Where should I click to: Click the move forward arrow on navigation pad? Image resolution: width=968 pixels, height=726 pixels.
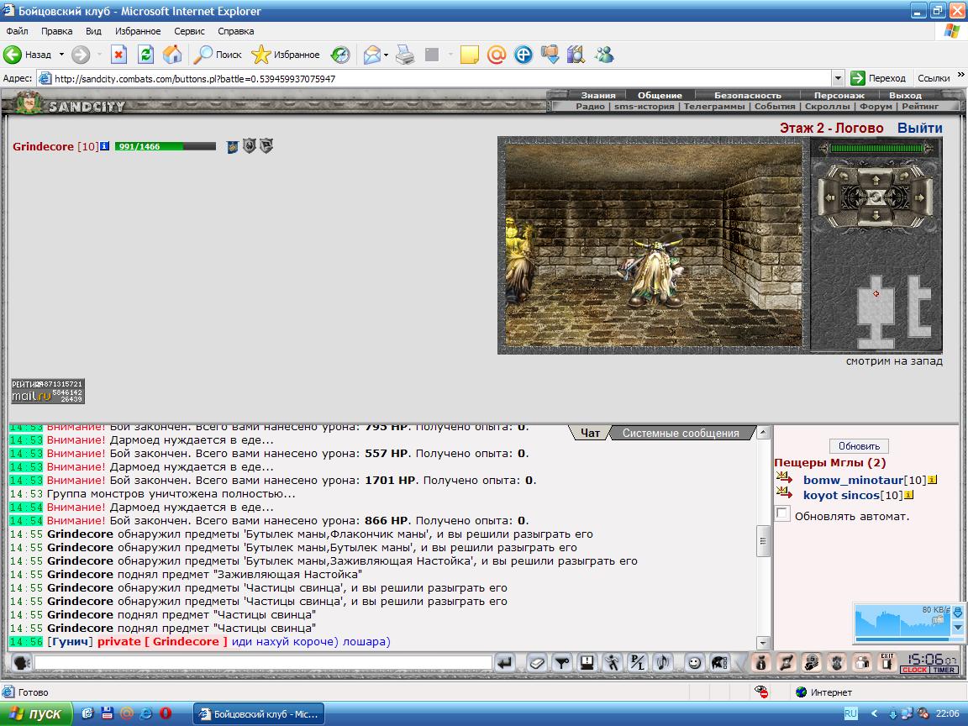(876, 179)
